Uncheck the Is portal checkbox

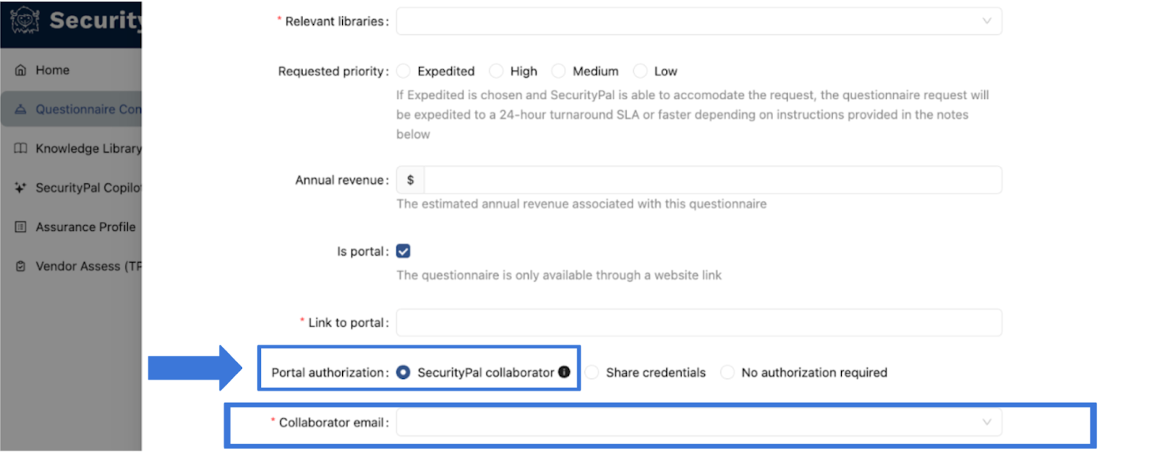coord(403,251)
